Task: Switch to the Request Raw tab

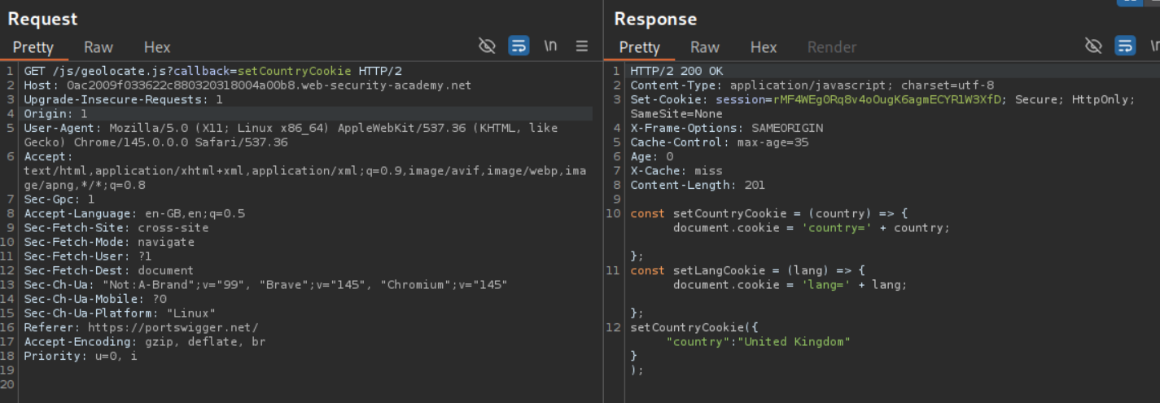Action: [98, 47]
